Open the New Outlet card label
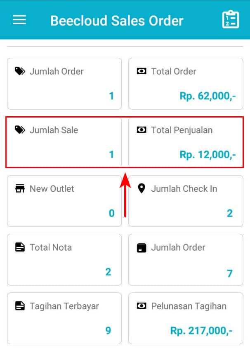Screen dimensions: 250x348 (52, 189)
